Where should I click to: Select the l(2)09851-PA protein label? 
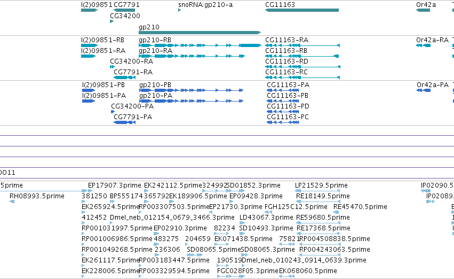[x=104, y=96]
